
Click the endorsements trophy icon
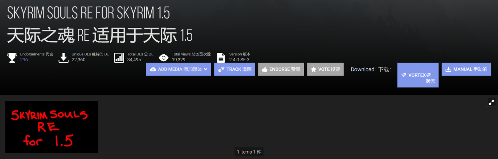coord(12,58)
